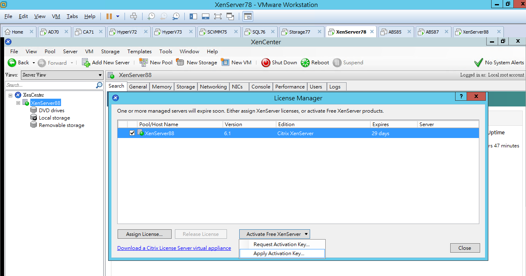
Task: Open the Download Citrix License Server link
Action: coord(174,248)
